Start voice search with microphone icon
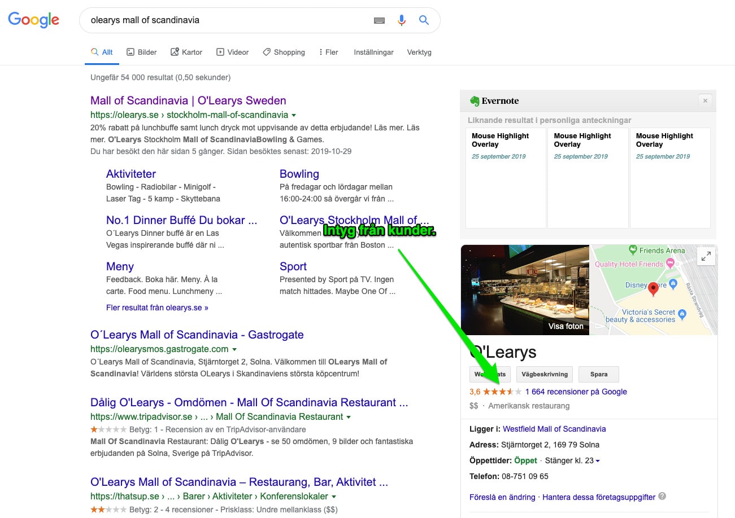The width and height of the screenshot is (735, 518). (x=402, y=20)
